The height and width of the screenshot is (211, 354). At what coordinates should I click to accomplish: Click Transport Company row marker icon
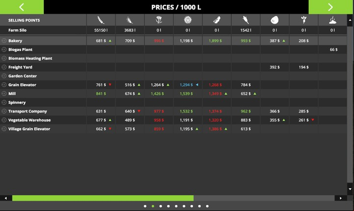pyautogui.click(x=4, y=111)
